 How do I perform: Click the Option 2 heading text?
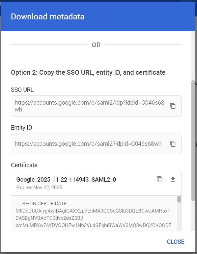tap(88, 72)
